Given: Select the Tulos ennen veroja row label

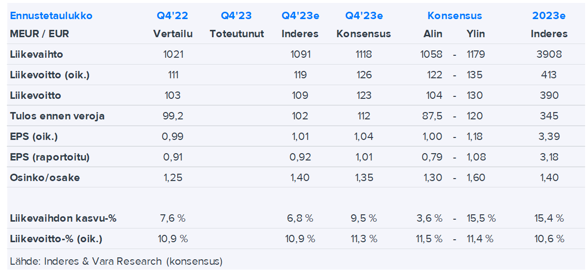Looking at the screenshot, I should click(x=57, y=116).
